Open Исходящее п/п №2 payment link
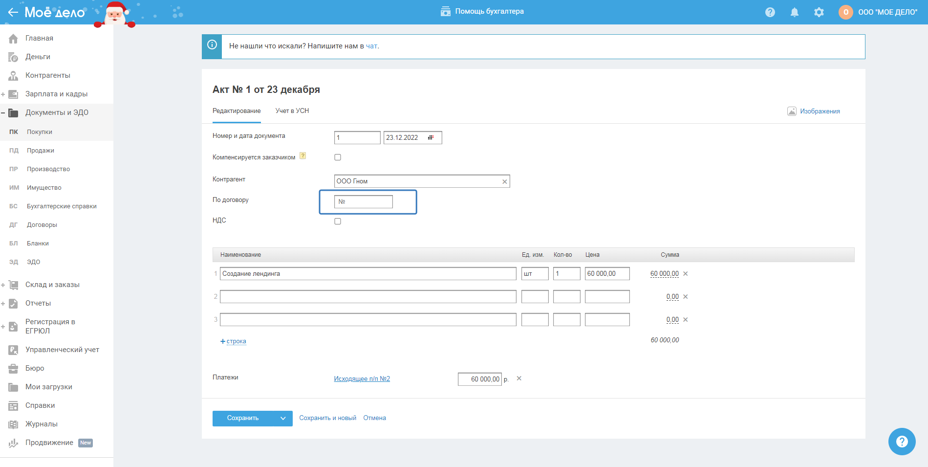Screen dimensions: 928x467 click(362, 379)
